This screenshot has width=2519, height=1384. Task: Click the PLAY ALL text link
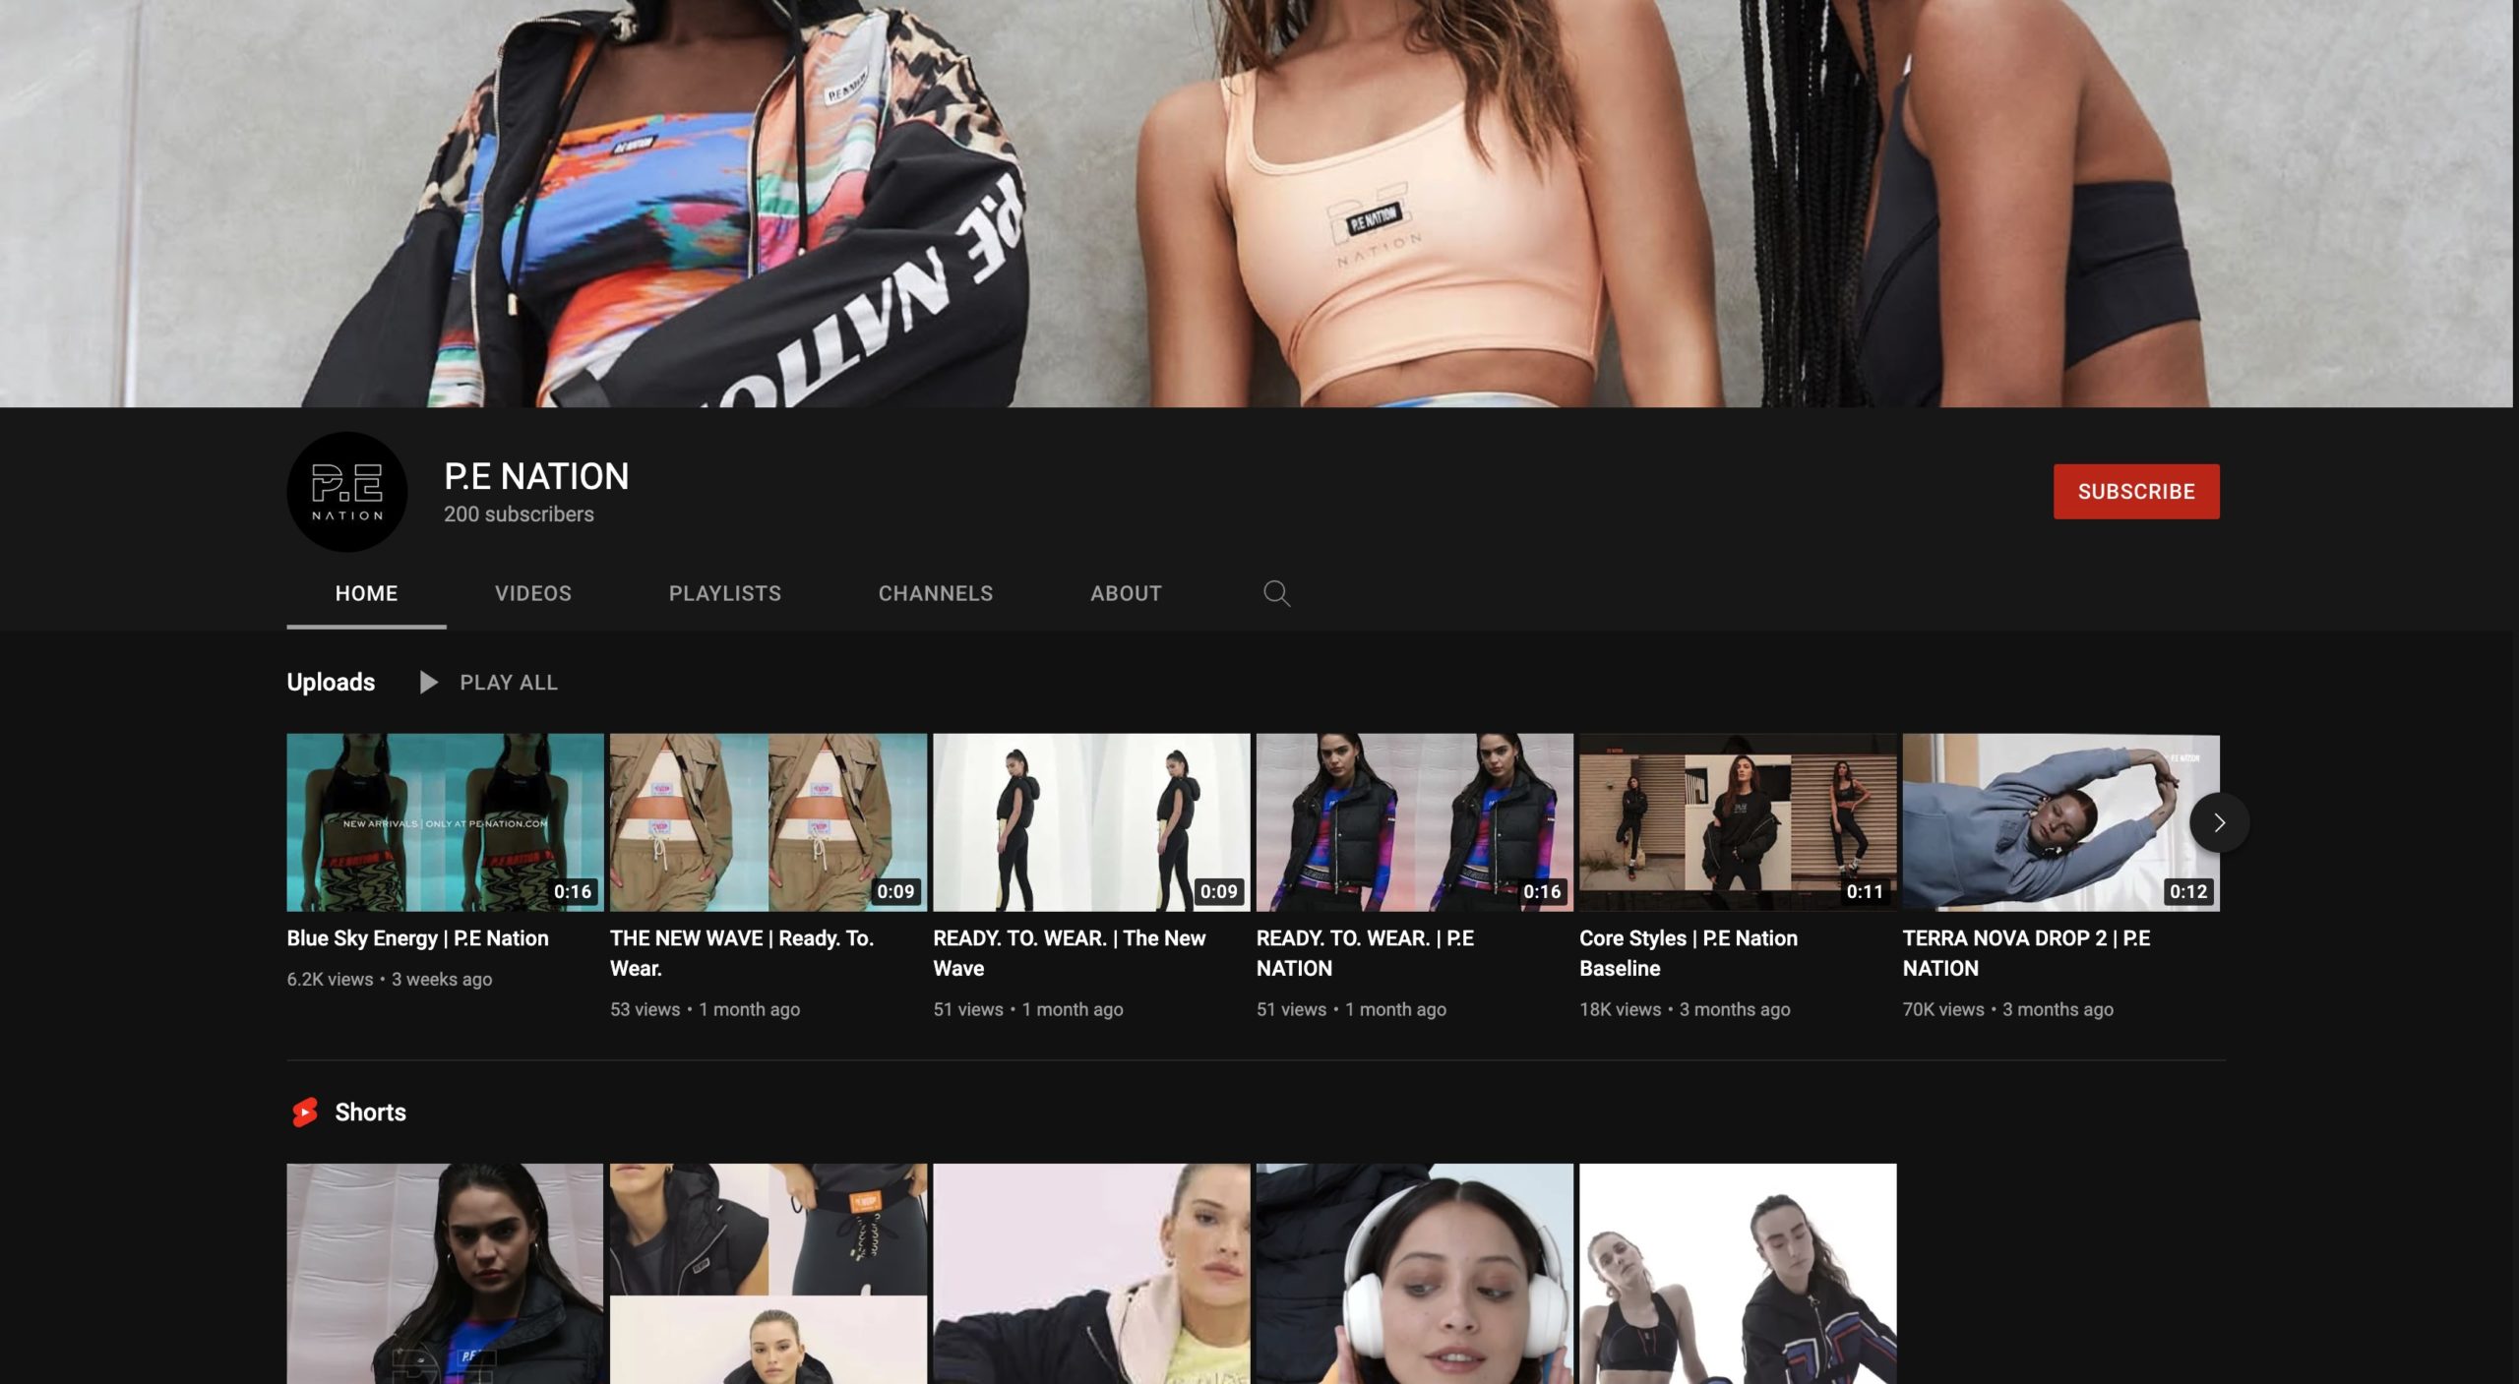pyautogui.click(x=509, y=682)
